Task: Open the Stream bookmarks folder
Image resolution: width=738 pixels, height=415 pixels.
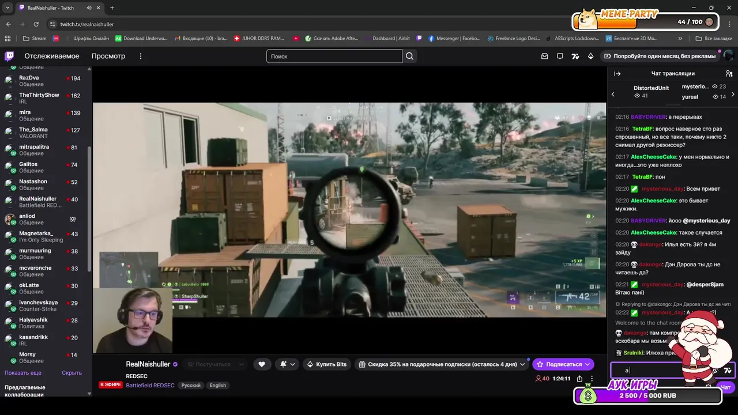Action: (35, 39)
